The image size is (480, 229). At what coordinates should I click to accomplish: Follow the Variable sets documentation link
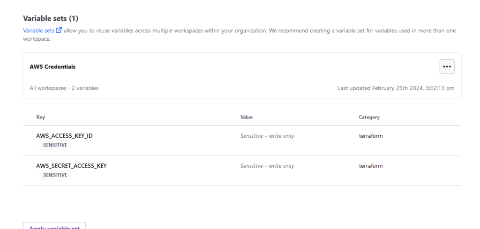tap(38, 30)
